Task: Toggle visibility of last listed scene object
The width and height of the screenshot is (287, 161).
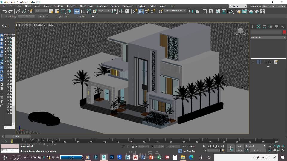Action: pos(8,113)
